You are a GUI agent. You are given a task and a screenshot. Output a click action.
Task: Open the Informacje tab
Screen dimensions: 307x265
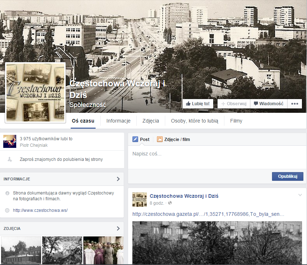tap(118, 121)
